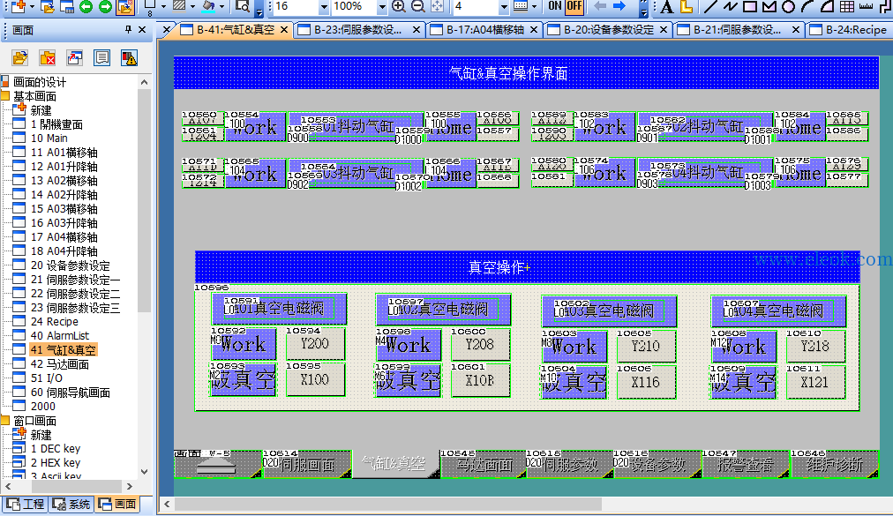Open the 100% zoom level dropdown
893x516 pixels.
(382, 7)
